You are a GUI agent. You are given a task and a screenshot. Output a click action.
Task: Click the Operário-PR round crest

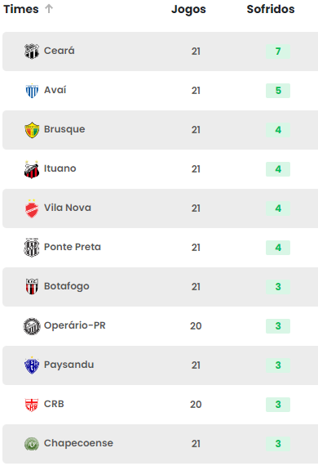click(32, 326)
